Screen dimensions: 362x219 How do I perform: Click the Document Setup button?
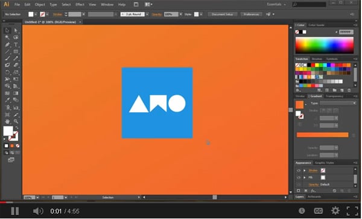point(222,14)
